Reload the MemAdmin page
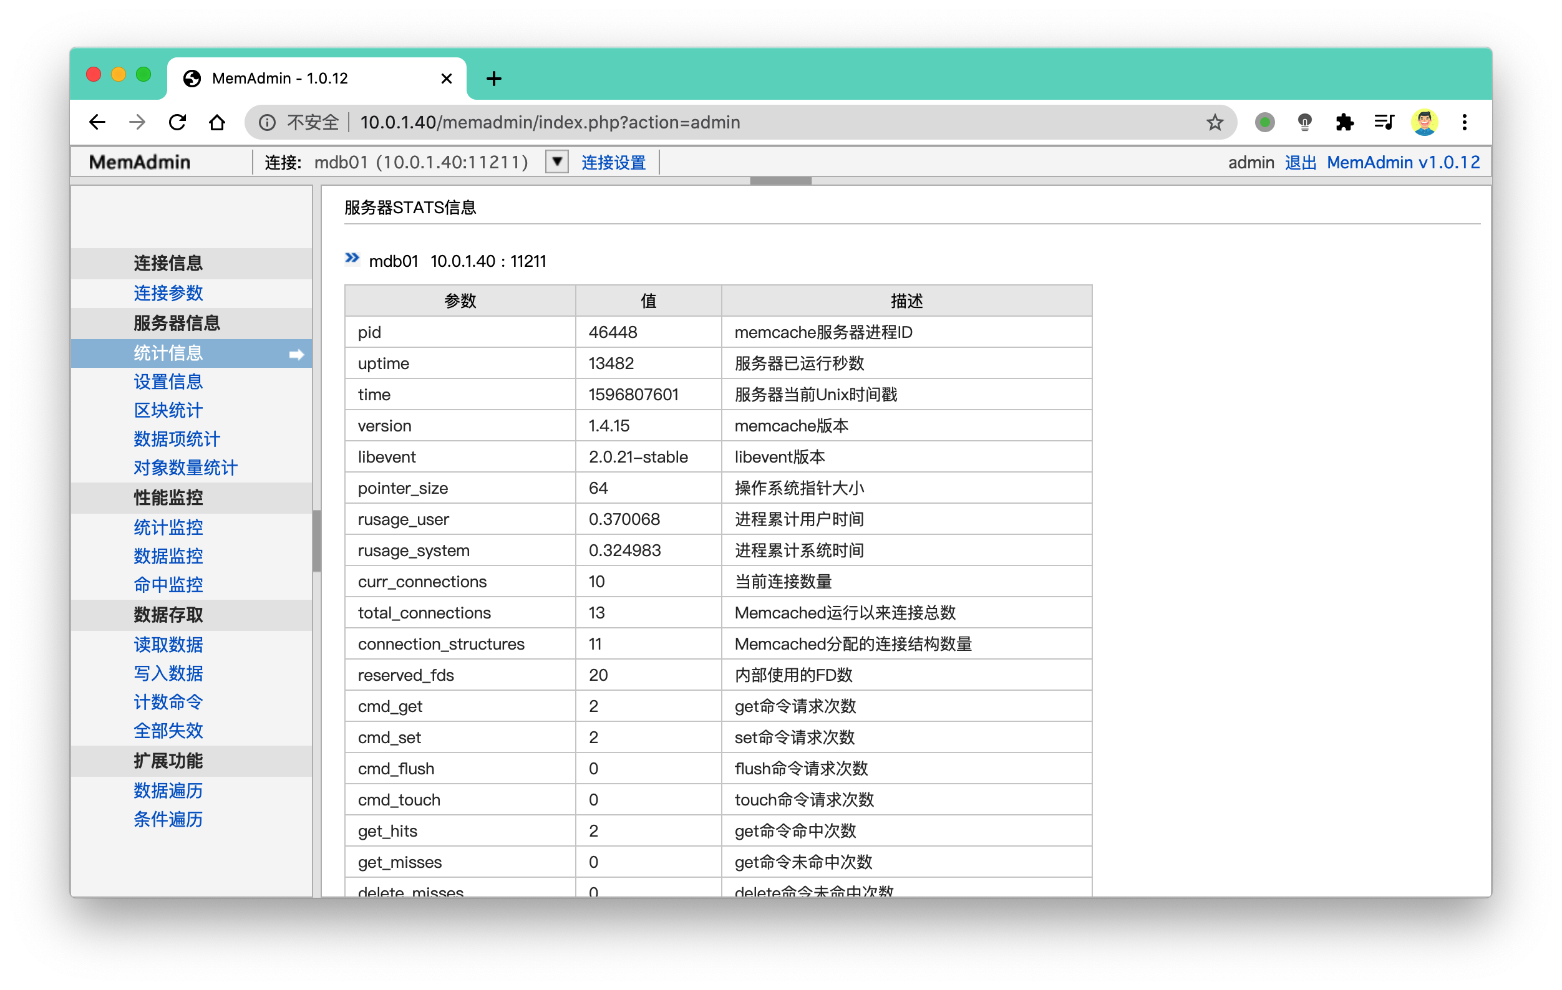1562x990 pixels. click(x=177, y=123)
